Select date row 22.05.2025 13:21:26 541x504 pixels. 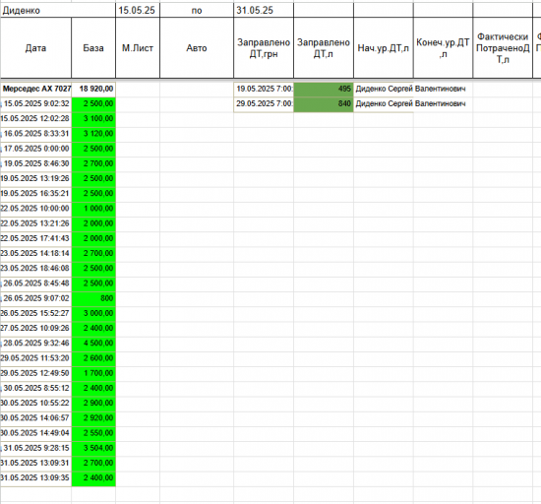tap(35, 223)
